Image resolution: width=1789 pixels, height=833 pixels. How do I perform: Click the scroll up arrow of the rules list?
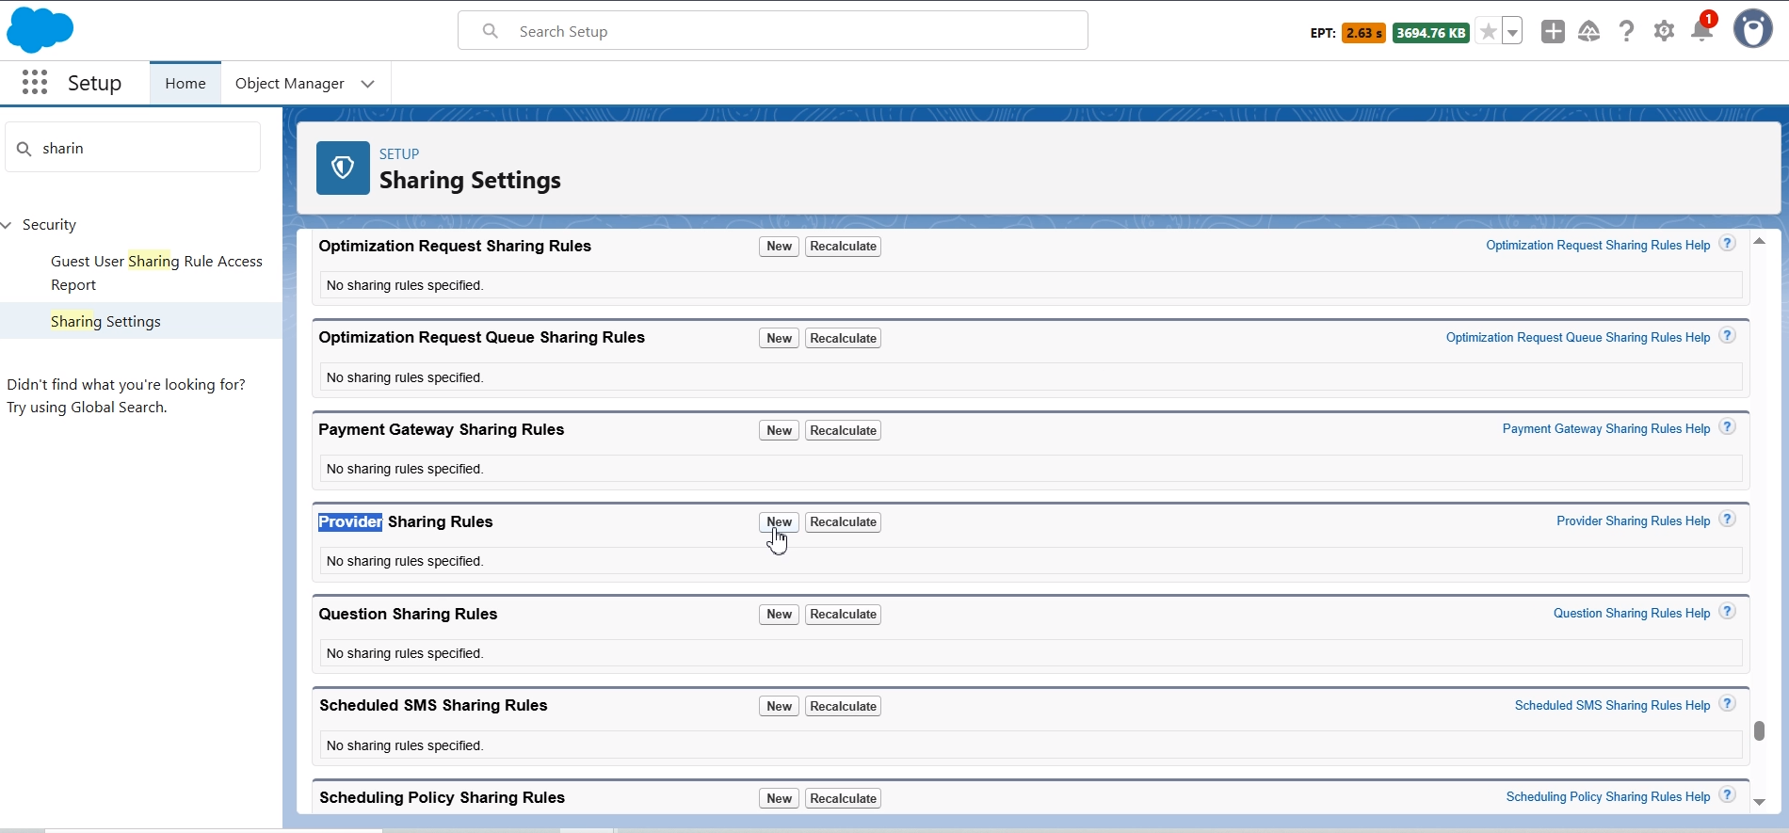1759,242
